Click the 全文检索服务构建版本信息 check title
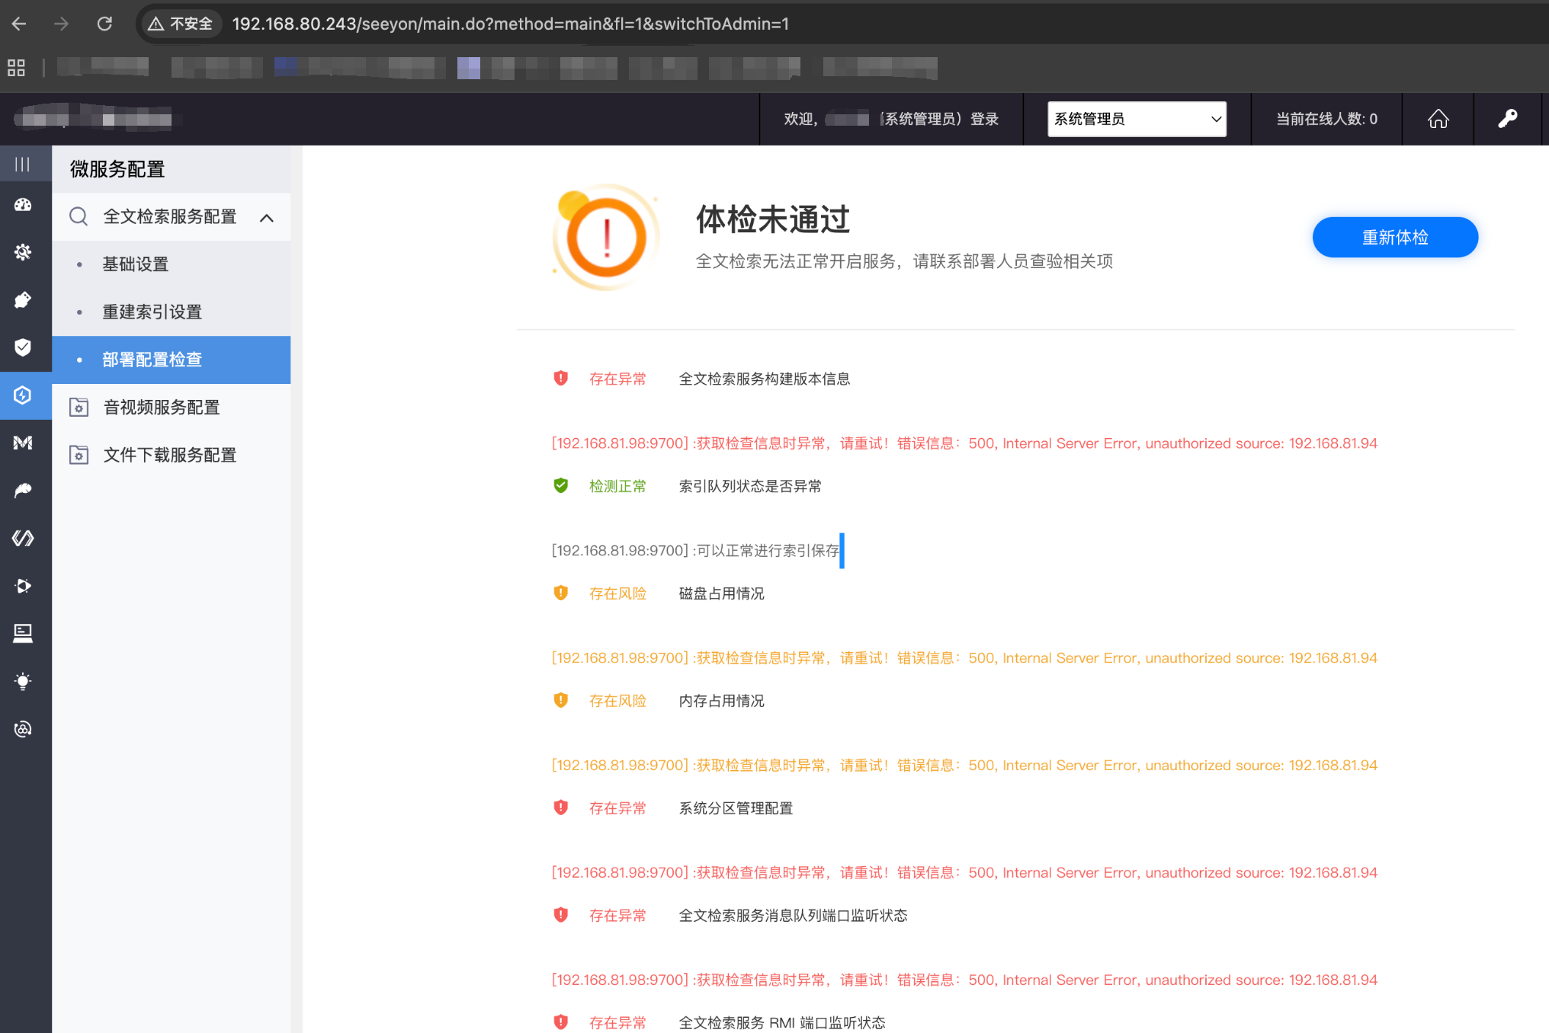This screenshot has width=1549, height=1033. click(x=765, y=379)
